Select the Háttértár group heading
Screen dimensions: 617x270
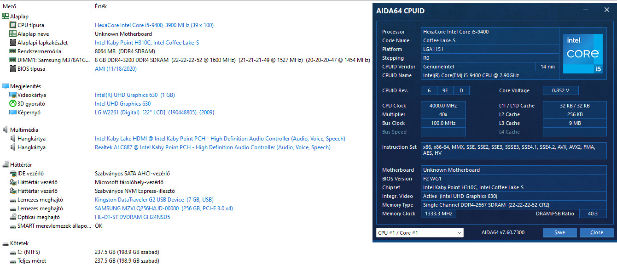point(21,165)
